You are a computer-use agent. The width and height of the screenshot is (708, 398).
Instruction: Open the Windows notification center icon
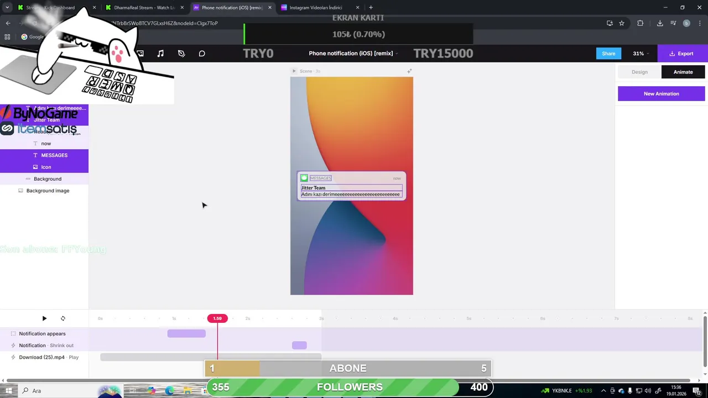[x=696, y=391]
